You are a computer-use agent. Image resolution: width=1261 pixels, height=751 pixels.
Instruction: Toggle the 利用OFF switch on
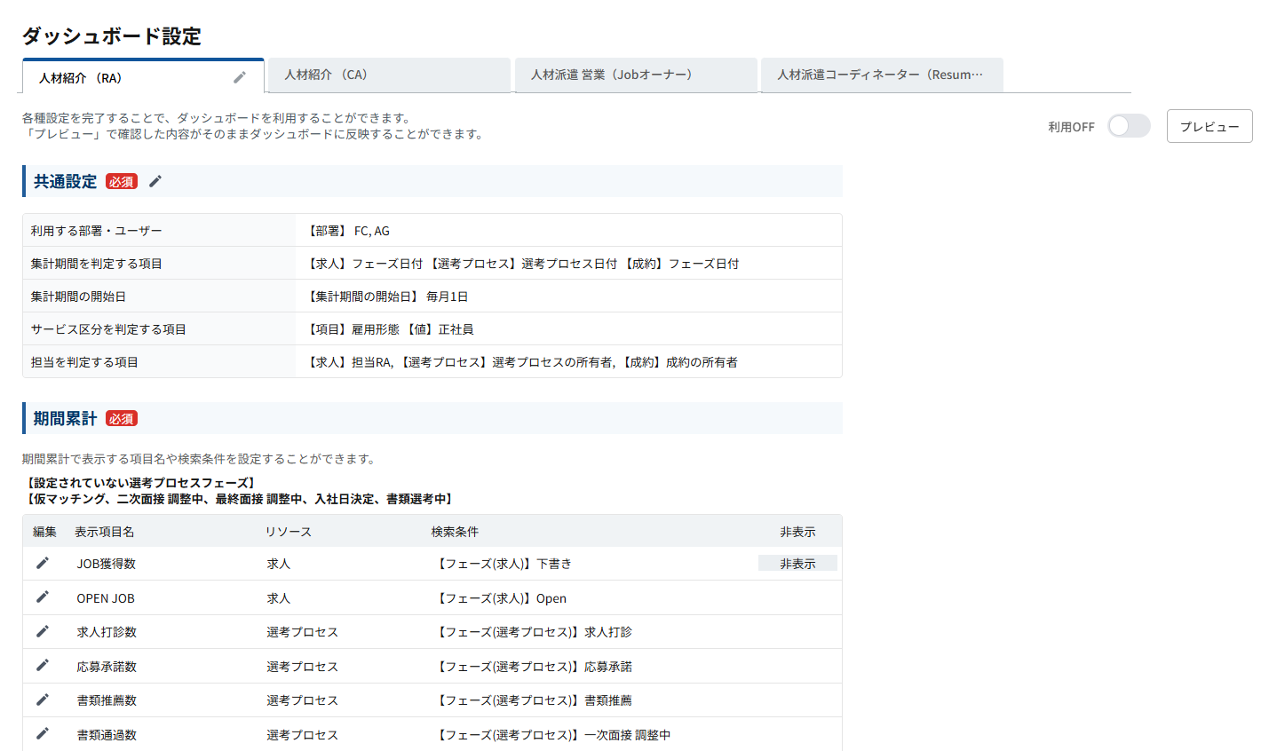click(1129, 126)
